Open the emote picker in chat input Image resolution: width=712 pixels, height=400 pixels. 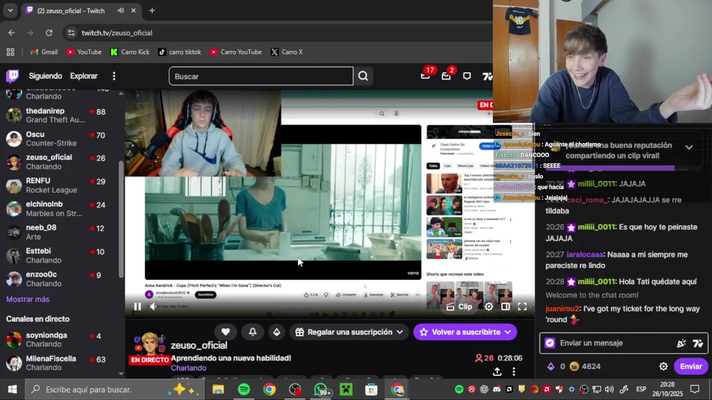click(681, 343)
